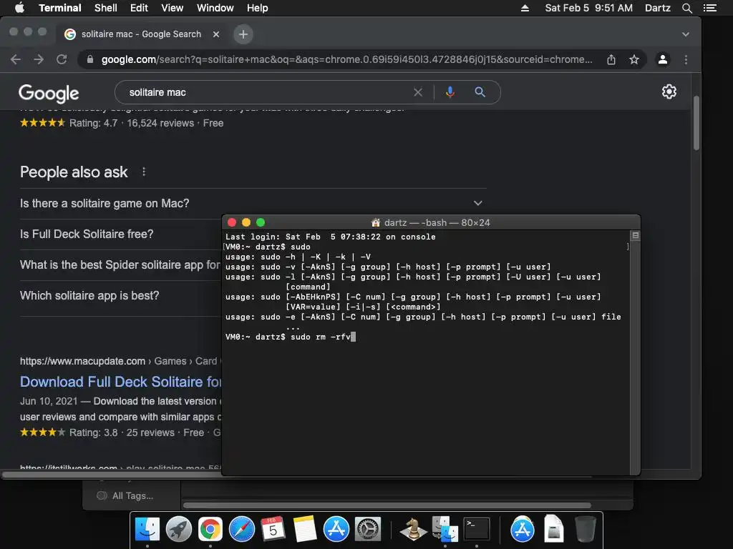The width and height of the screenshot is (733, 549).
Task: Open the Edit menu
Action: 139,8
